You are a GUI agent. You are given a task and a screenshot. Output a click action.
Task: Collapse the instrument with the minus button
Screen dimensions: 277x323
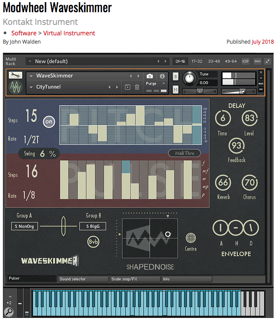[261, 78]
